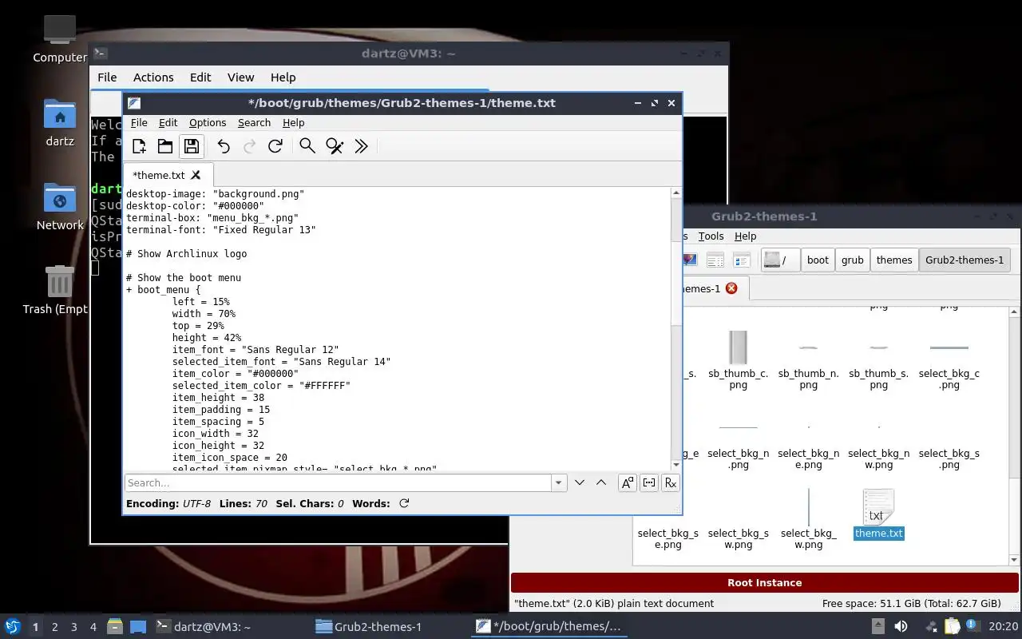The image size is (1022, 639).
Task: Open the editor's Help menu
Action: pos(293,122)
